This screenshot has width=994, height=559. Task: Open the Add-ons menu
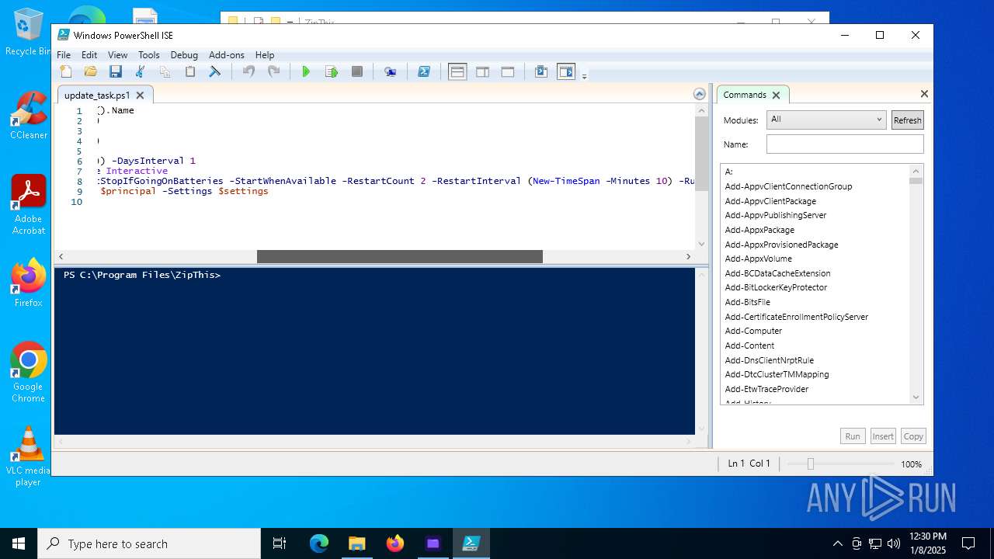pos(227,55)
